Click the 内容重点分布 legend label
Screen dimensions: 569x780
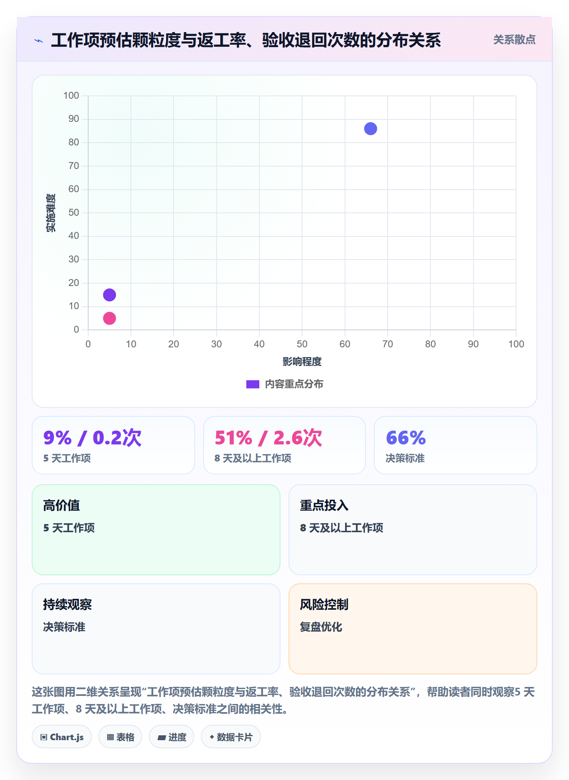click(294, 384)
